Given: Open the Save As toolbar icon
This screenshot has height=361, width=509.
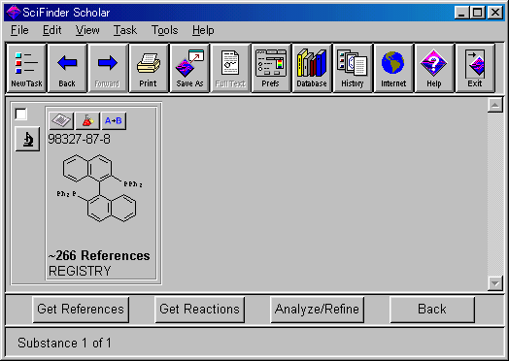Looking at the screenshot, I should (189, 69).
